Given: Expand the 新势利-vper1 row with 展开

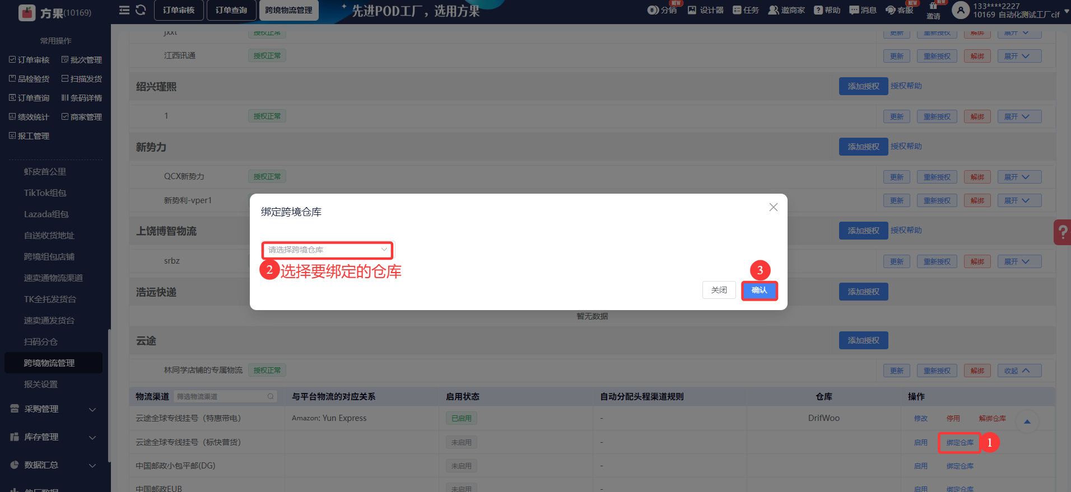Looking at the screenshot, I should pyautogui.click(x=1019, y=200).
